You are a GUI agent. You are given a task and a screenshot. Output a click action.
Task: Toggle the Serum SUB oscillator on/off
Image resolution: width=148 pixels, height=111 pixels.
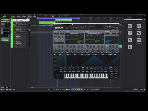click(55, 32)
